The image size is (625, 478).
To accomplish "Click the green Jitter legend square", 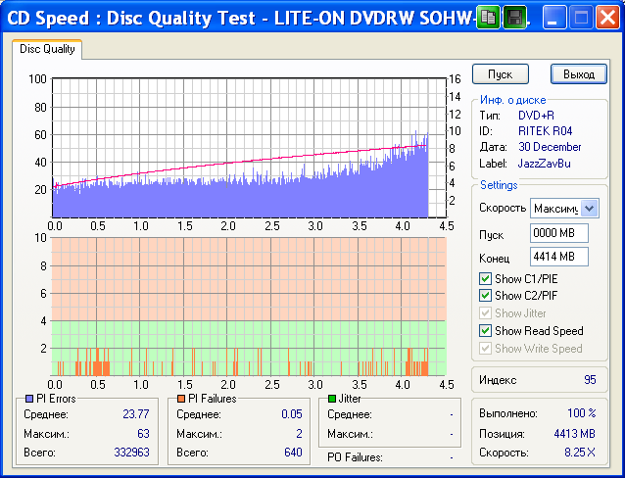I will [x=332, y=399].
